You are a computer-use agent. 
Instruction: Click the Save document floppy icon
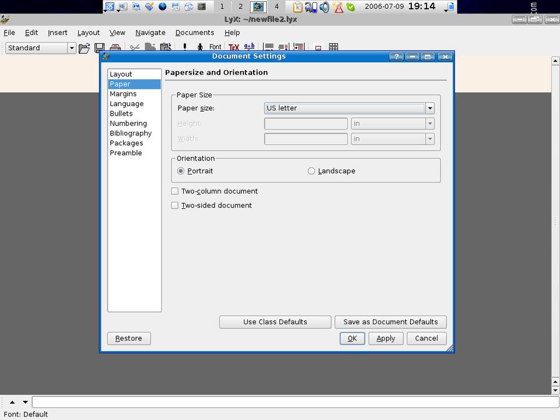100,48
